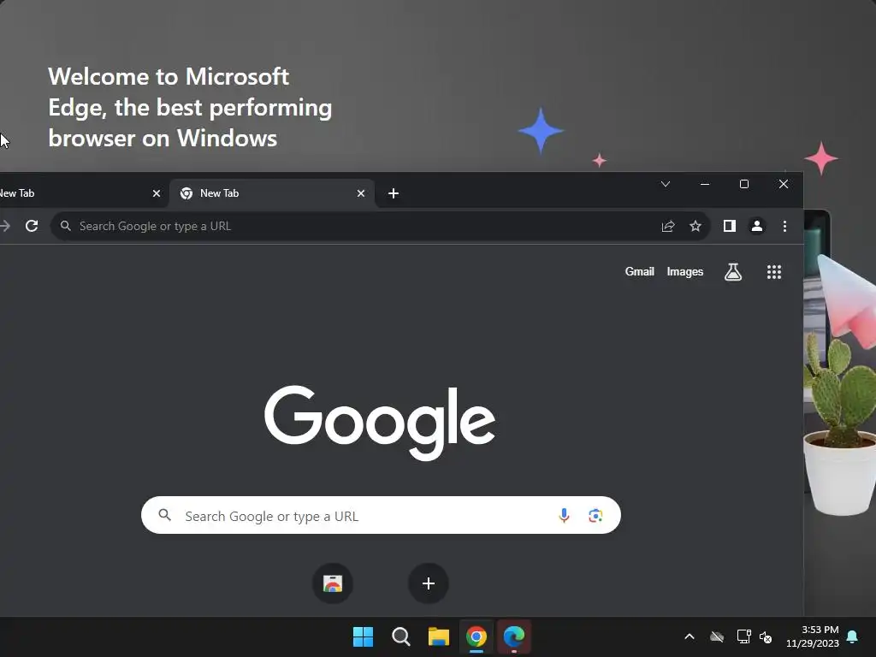Open Chrome side panel
Image resolution: width=876 pixels, height=657 pixels.
pos(729,226)
